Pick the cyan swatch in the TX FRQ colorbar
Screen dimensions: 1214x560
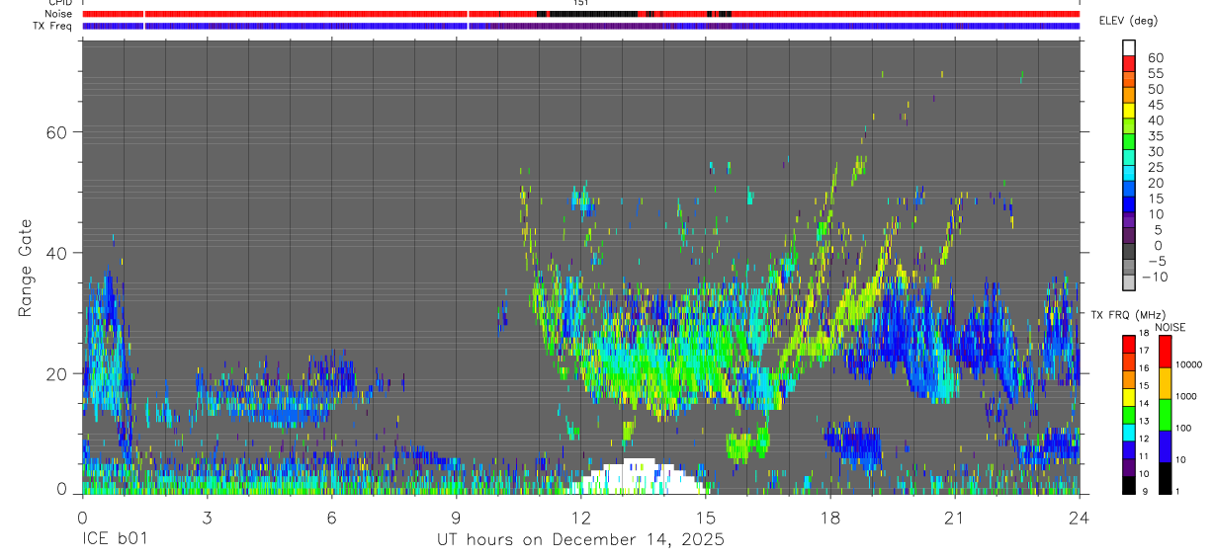pos(1128,431)
